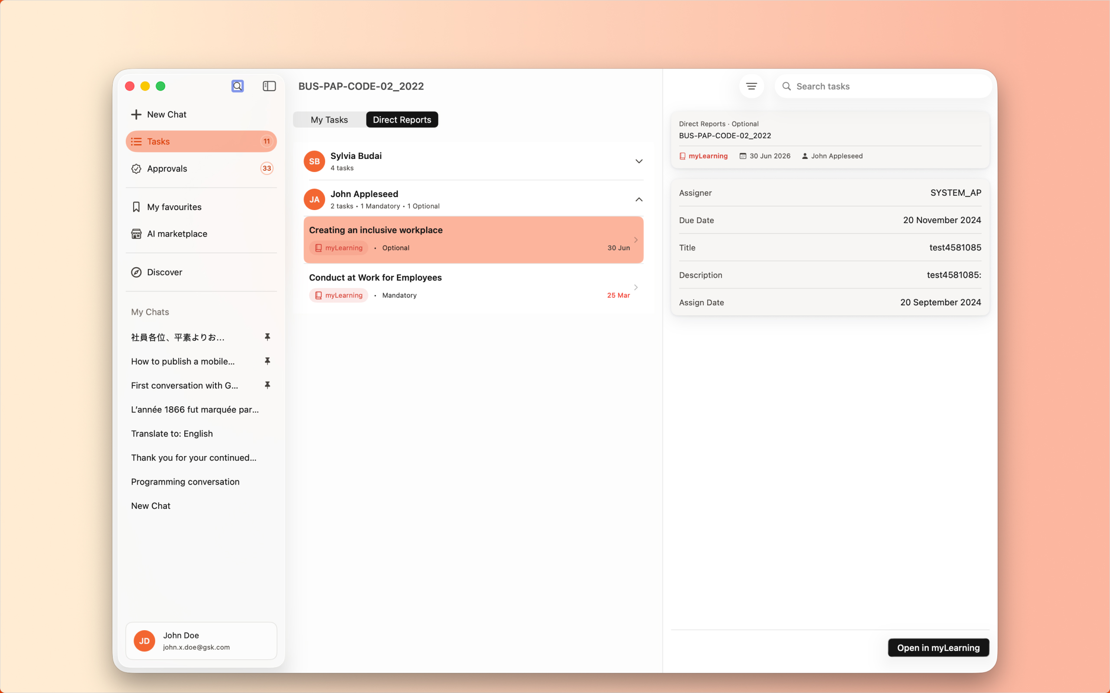Collapse John Appleseed's tasks chevron

point(639,199)
